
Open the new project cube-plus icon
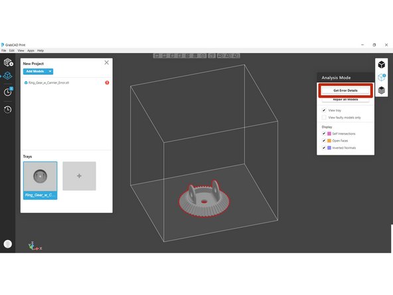(x=8, y=62)
